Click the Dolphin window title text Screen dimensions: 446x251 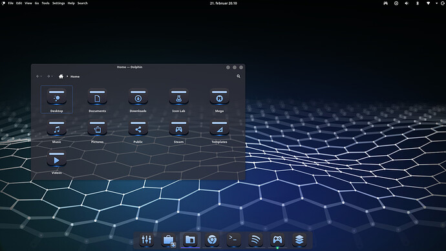click(x=129, y=67)
